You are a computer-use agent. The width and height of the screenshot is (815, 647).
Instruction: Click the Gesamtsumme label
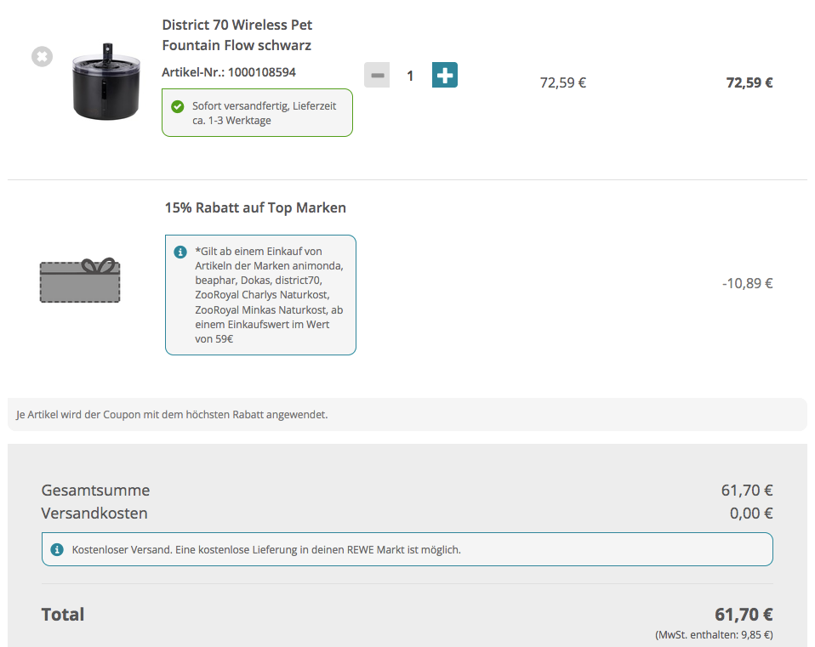[x=95, y=491]
